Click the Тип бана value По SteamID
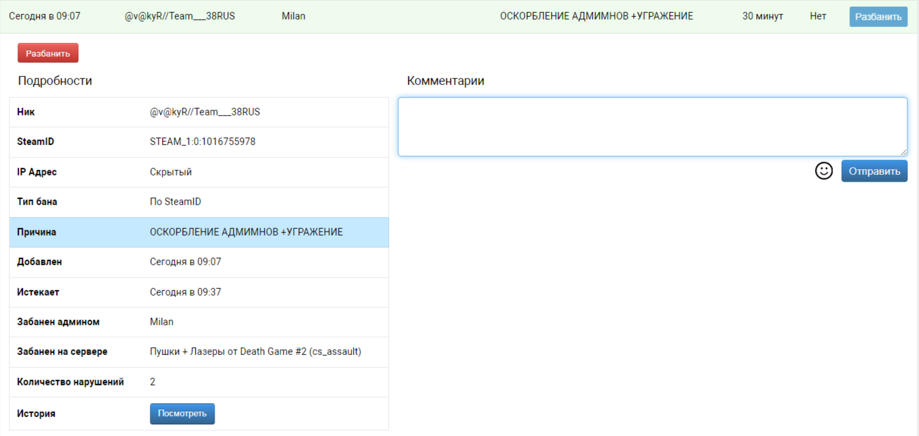Image resolution: width=919 pixels, height=436 pixels. [176, 202]
